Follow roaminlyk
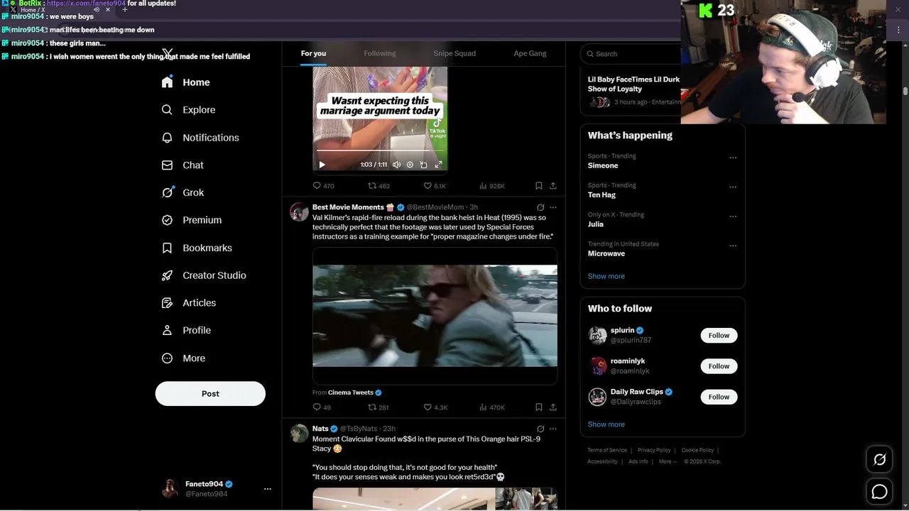Image resolution: width=909 pixels, height=511 pixels. coord(719,366)
